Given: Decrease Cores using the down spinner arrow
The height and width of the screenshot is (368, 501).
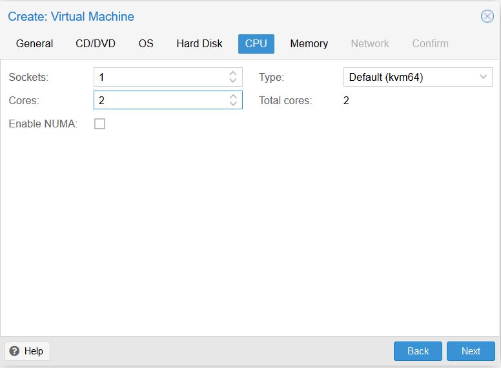Looking at the screenshot, I should pos(233,103).
